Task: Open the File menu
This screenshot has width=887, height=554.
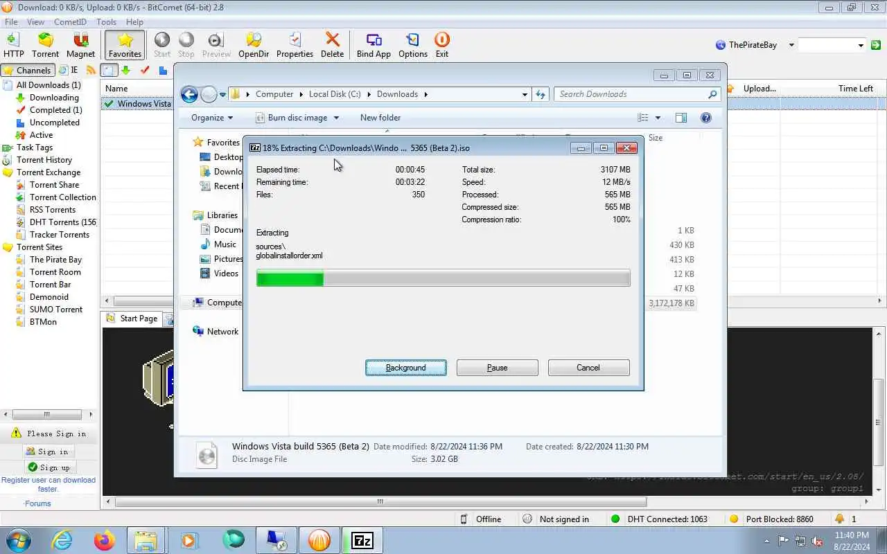Action: coord(11,22)
